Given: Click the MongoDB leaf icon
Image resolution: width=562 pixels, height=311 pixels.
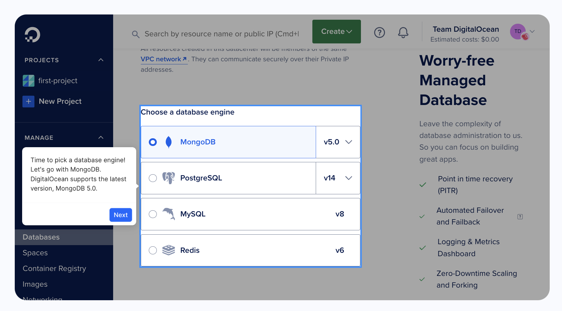Looking at the screenshot, I should coord(168,142).
